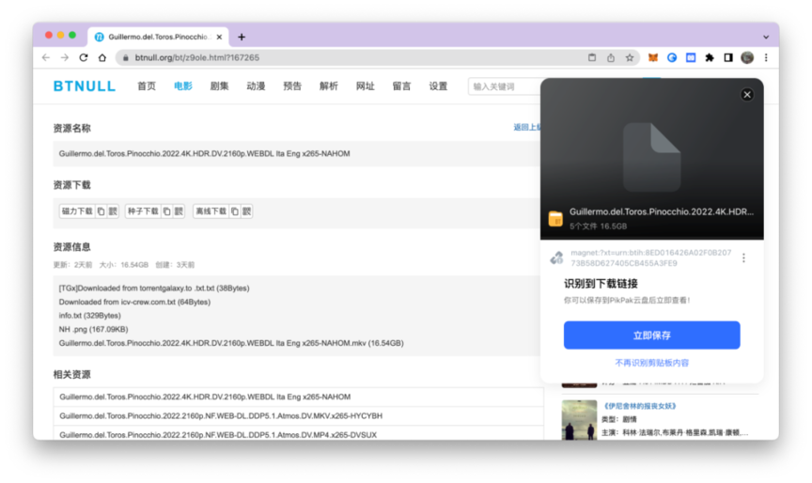The image size is (812, 483).
Task: Show the QR code for 磁力下载
Action: coord(113,211)
